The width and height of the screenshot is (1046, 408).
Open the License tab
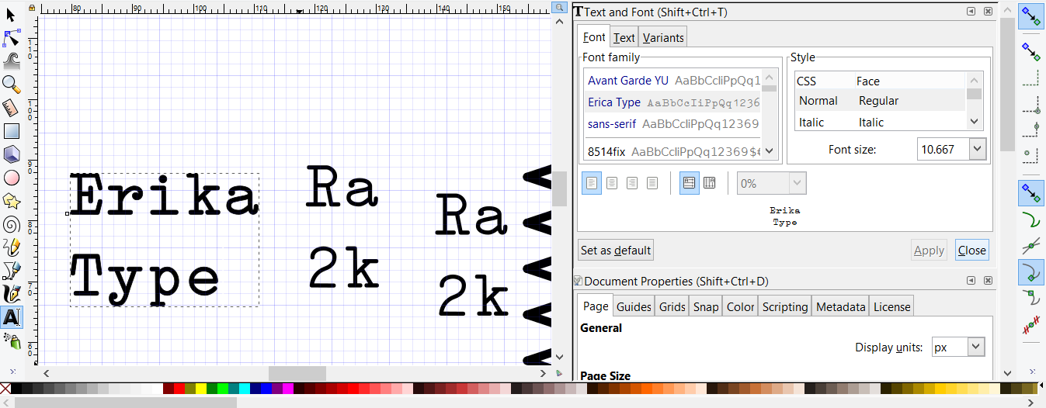(x=891, y=306)
